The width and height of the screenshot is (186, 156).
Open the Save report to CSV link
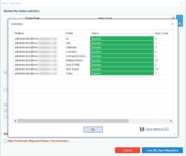[157, 129]
